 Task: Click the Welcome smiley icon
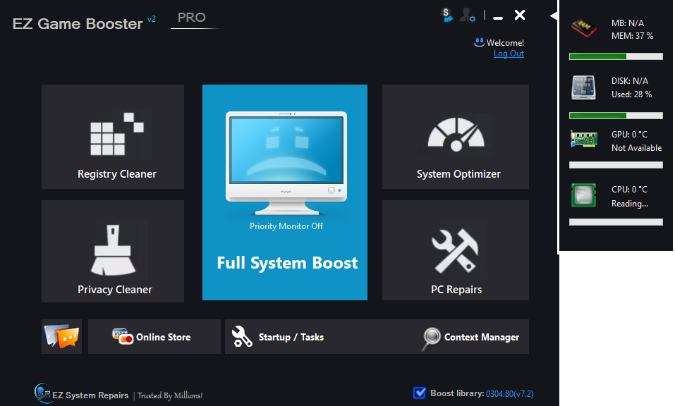tap(479, 42)
